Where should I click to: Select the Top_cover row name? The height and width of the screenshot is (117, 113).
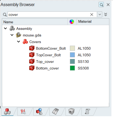point(45,62)
